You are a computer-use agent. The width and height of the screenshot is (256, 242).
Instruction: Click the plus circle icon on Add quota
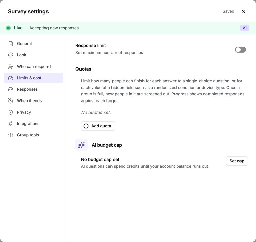[x=86, y=126]
